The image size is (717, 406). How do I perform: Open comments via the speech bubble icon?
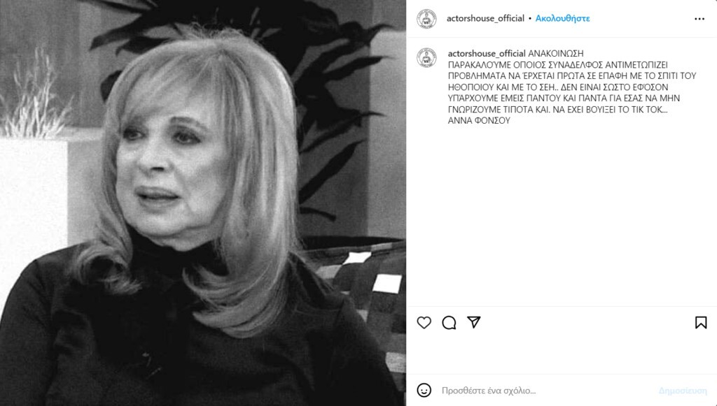pyautogui.click(x=449, y=323)
